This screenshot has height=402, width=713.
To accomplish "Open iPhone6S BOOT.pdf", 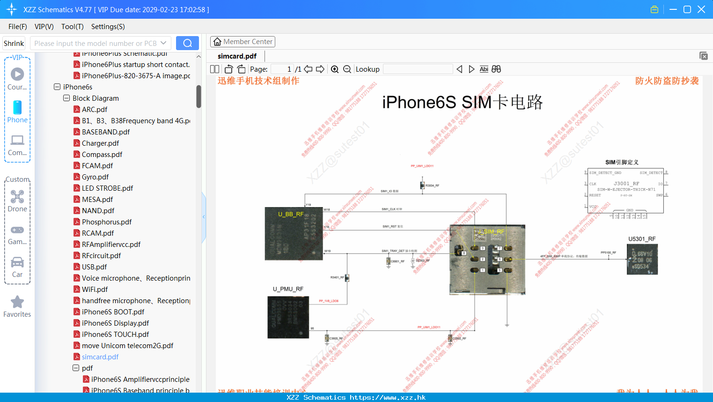I will (113, 312).
